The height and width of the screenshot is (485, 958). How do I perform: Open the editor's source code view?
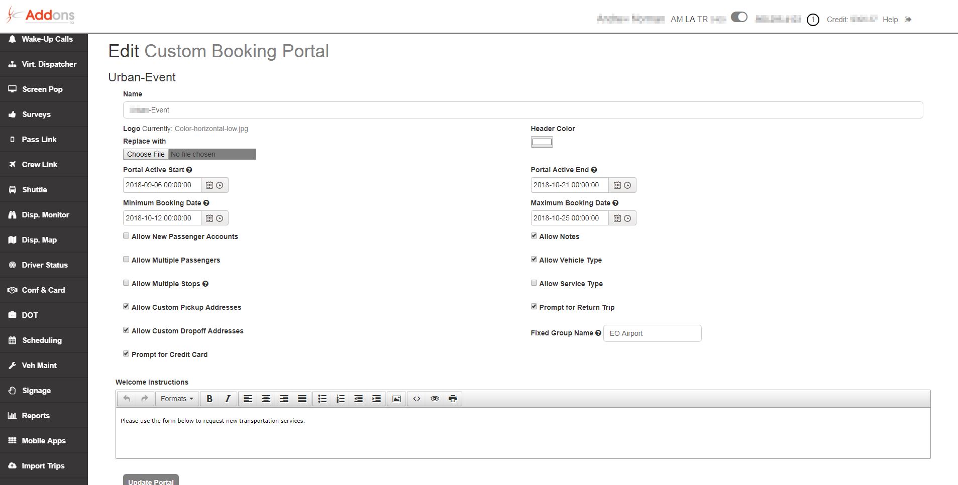coord(416,398)
